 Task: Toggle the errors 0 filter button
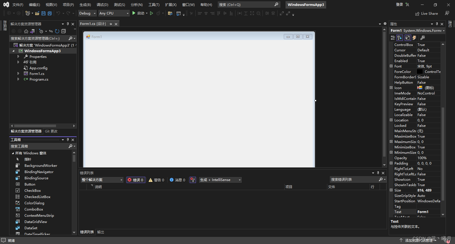coord(136,180)
